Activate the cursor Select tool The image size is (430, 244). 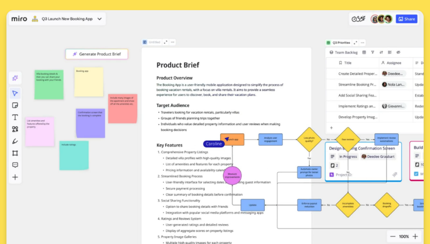pos(15,93)
